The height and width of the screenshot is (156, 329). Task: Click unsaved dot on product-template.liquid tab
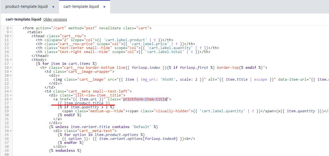pos(53,7)
